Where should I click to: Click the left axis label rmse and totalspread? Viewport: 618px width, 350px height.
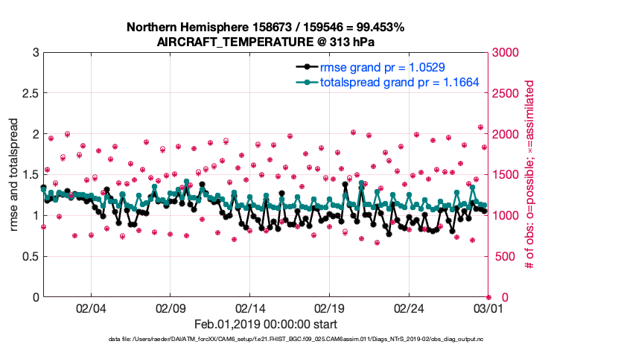coord(15,175)
